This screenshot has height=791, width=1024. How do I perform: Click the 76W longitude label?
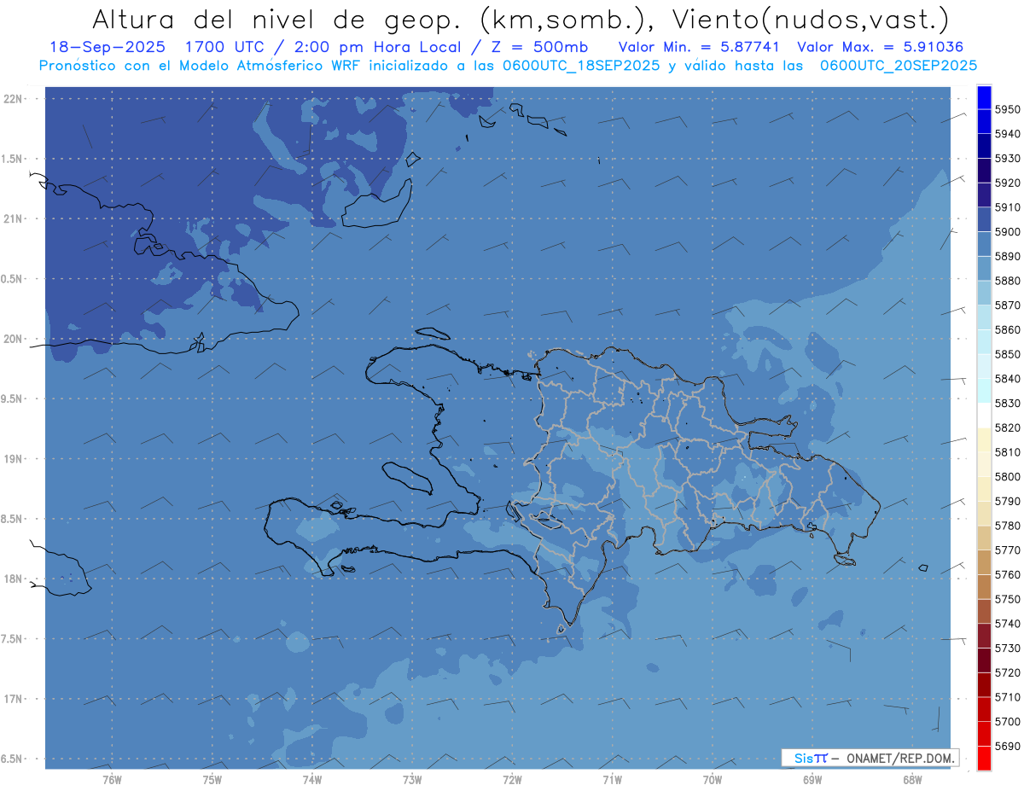112,780
